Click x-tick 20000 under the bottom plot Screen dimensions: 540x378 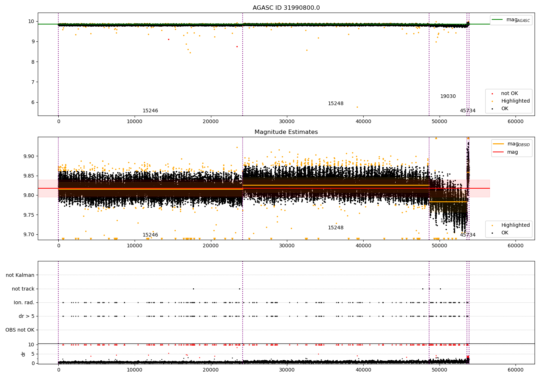[211, 370]
